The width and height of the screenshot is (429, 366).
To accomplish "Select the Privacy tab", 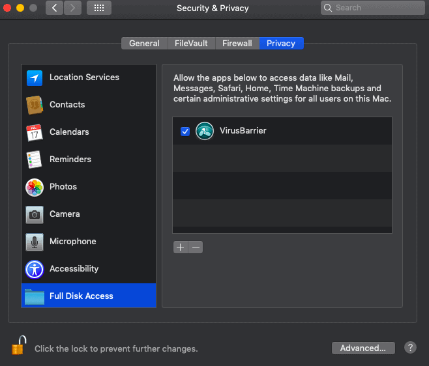I will click(281, 43).
